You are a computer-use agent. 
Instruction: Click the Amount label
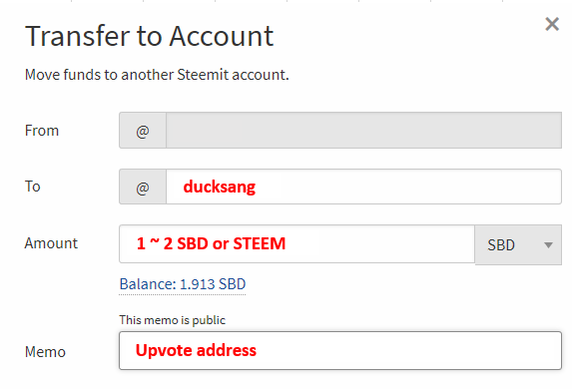[51, 243]
